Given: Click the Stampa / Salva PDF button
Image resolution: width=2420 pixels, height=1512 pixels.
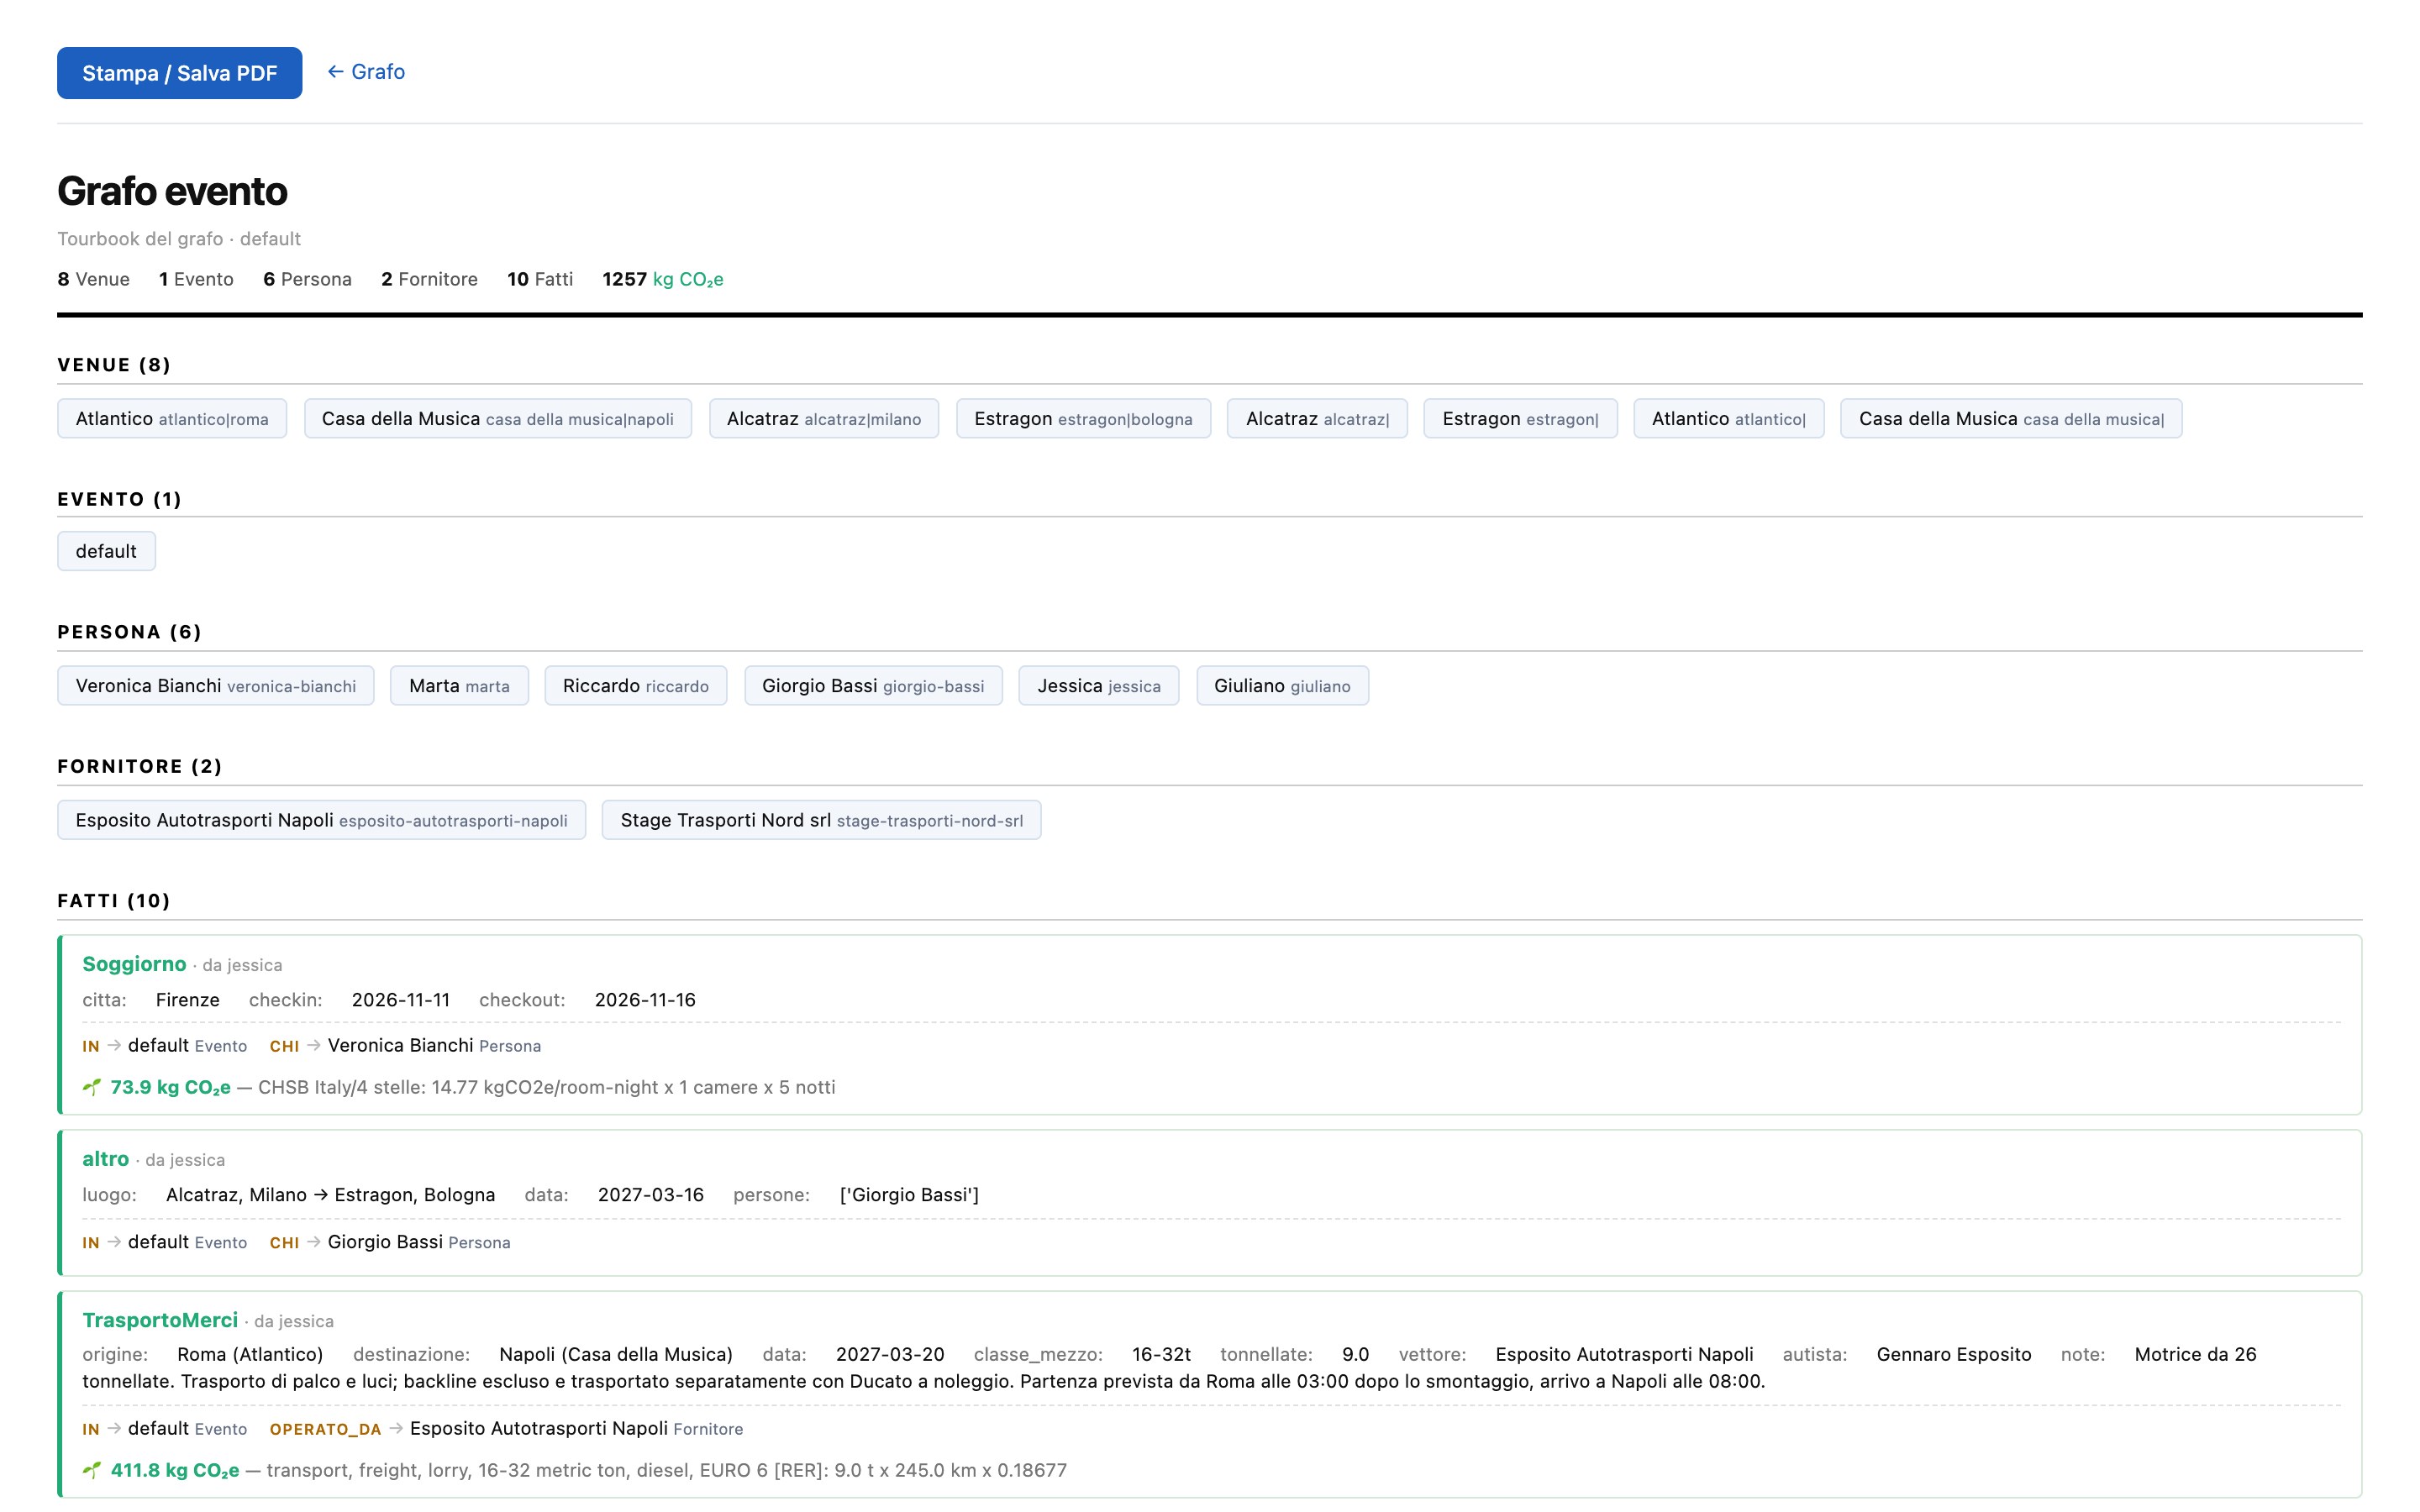Looking at the screenshot, I should (x=179, y=73).
